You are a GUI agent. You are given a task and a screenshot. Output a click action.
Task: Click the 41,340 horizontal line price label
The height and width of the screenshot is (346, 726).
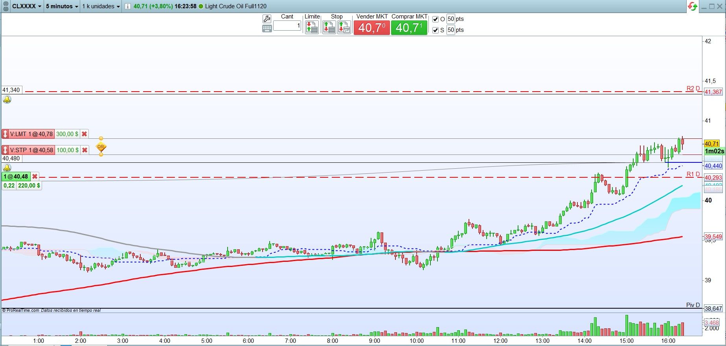(11, 90)
